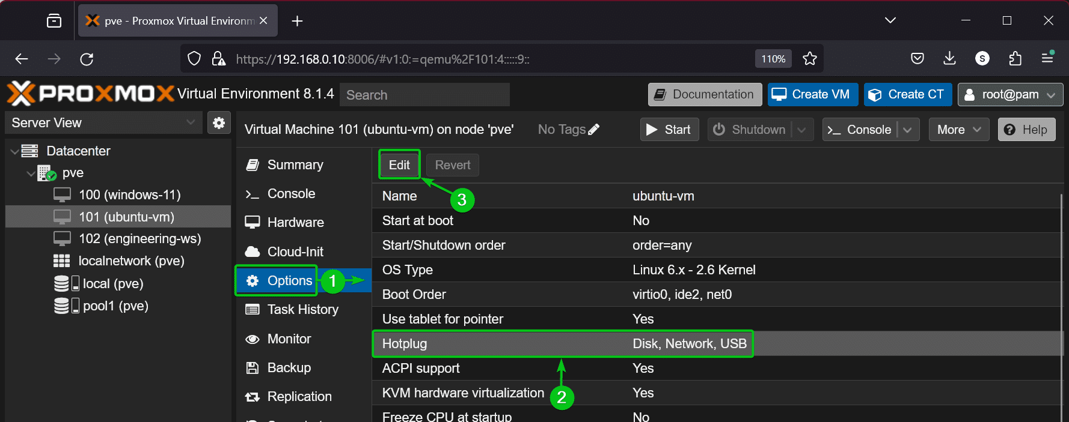Open the Task History tab

click(302, 310)
